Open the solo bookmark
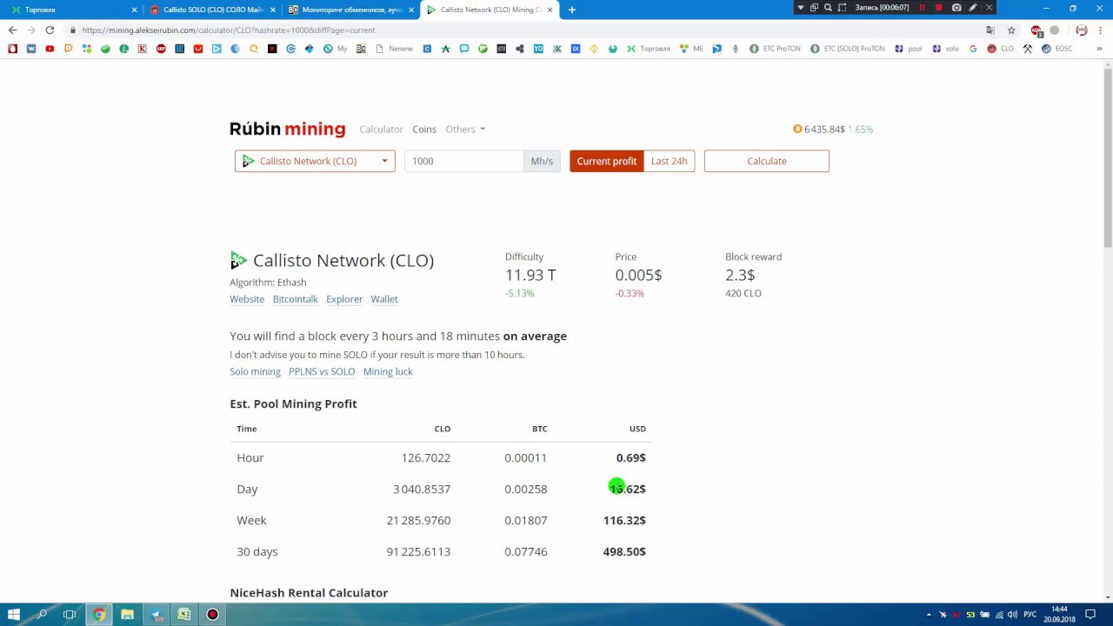The image size is (1113, 626). (945, 49)
